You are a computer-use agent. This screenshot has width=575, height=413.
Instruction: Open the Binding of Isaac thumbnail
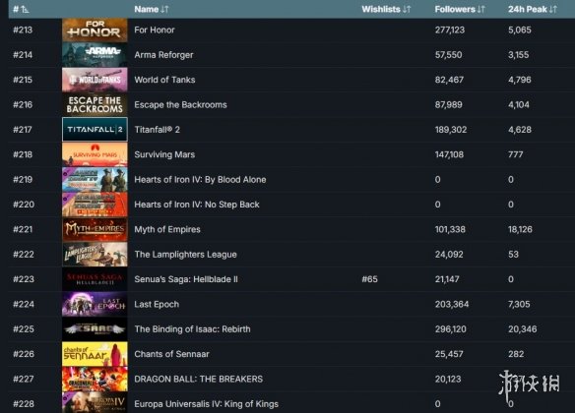(95, 328)
